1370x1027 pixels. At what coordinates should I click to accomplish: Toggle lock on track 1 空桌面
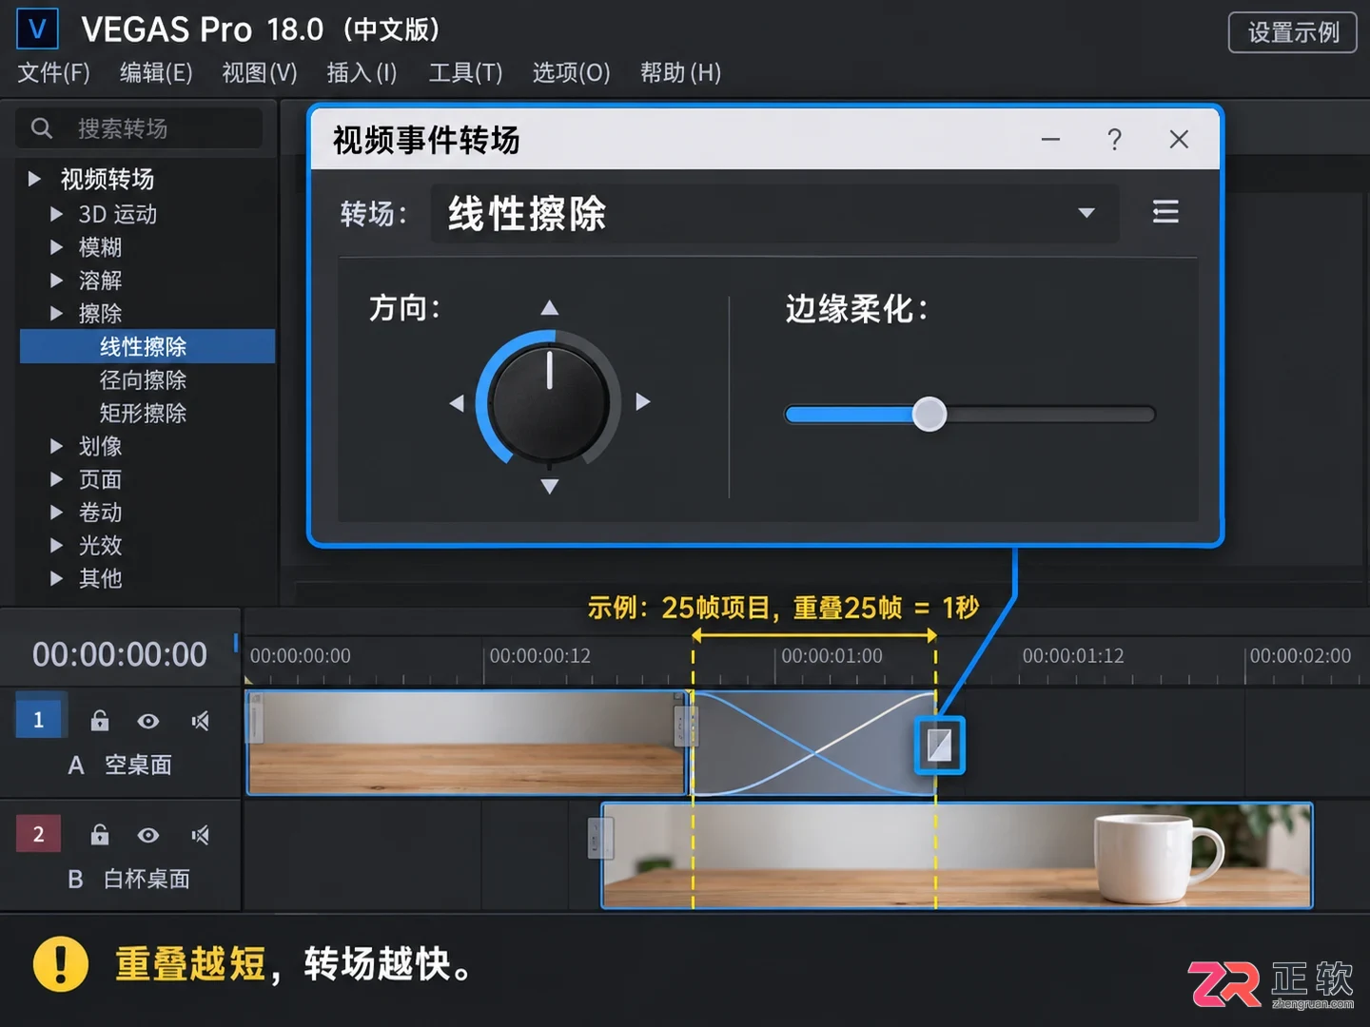(x=99, y=721)
